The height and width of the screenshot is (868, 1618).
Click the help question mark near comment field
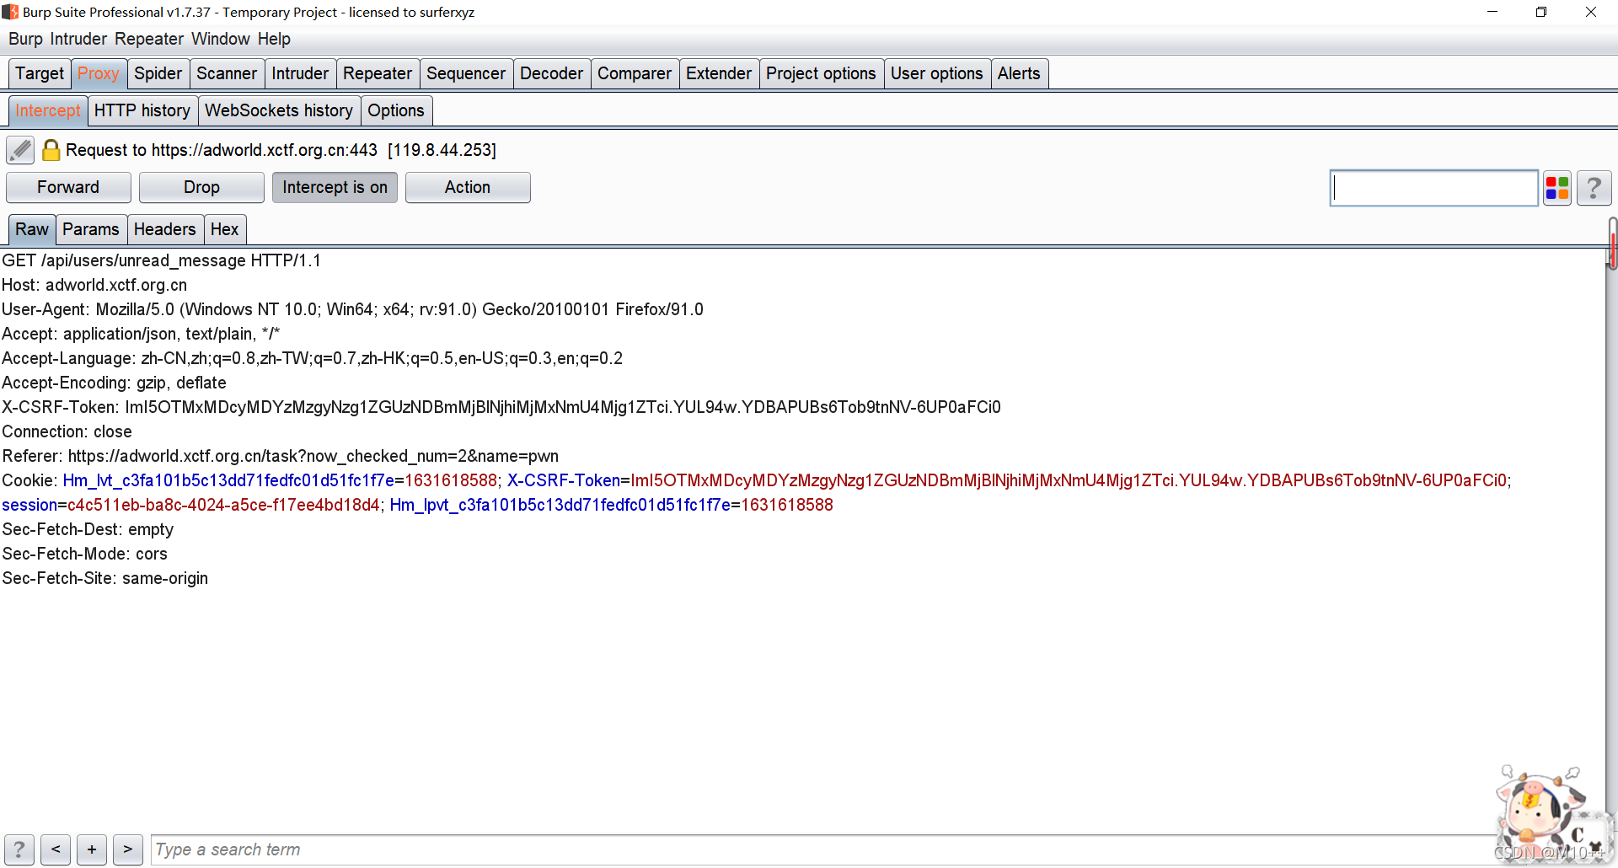tap(1594, 188)
